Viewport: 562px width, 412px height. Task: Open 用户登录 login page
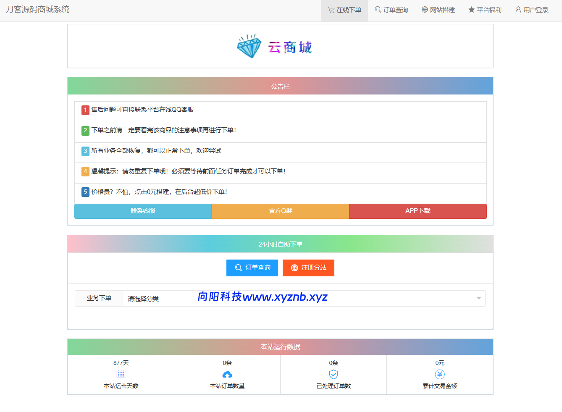pos(532,10)
